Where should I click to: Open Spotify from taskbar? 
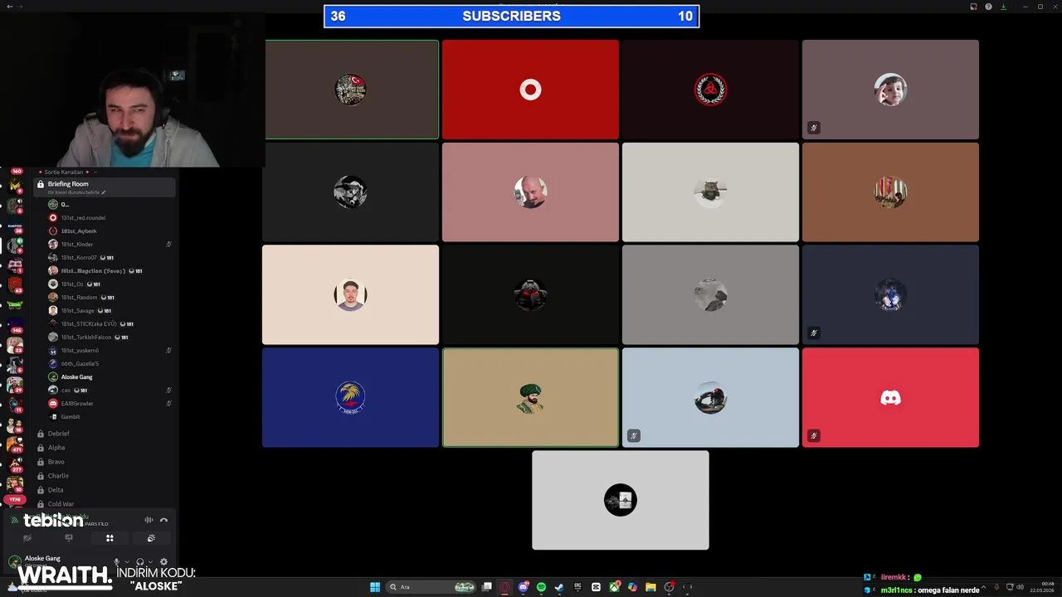click(541, 587)
